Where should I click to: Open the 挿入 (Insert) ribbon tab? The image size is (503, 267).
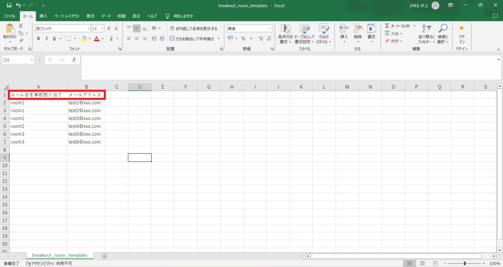pyautogui.click(x=43, y=16)
